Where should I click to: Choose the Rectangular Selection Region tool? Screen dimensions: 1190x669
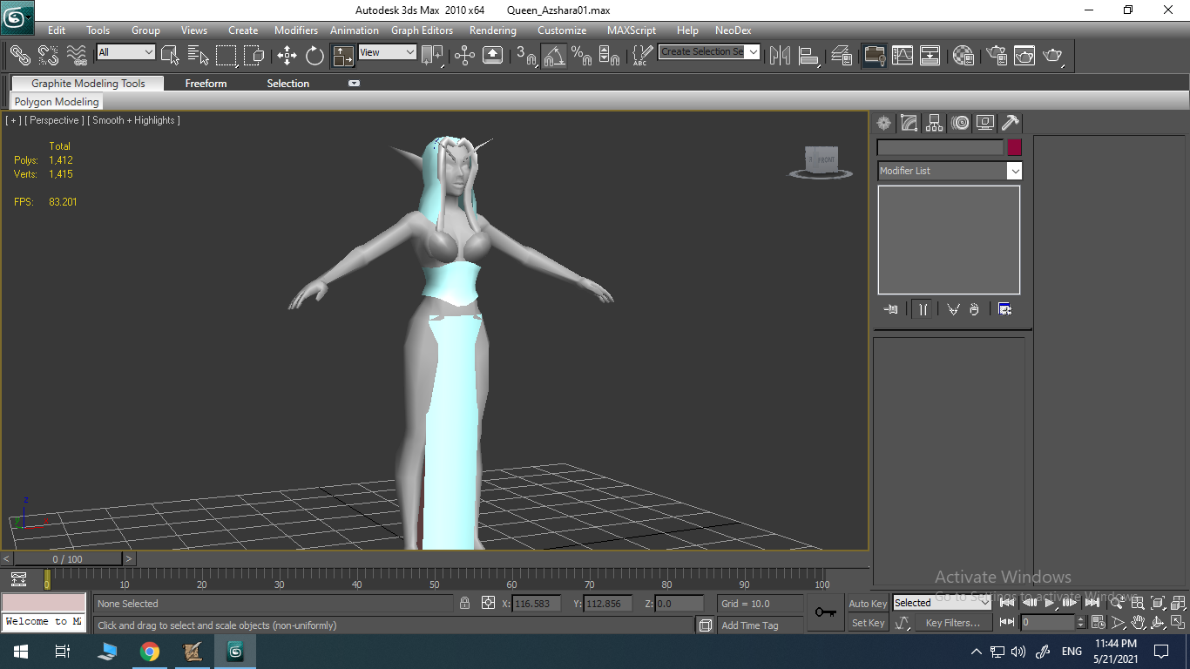(227, 55)
